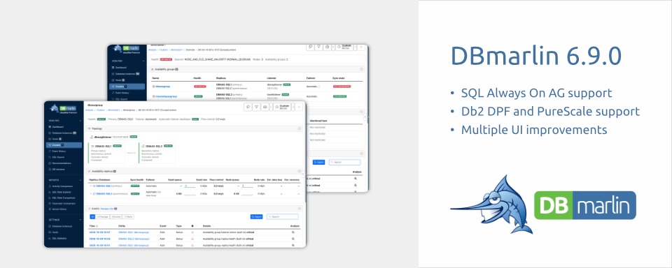The height and width of the screenshot is (268, 672).
Task: Open the first event timestamp link
Action: [x=99, y=232]
